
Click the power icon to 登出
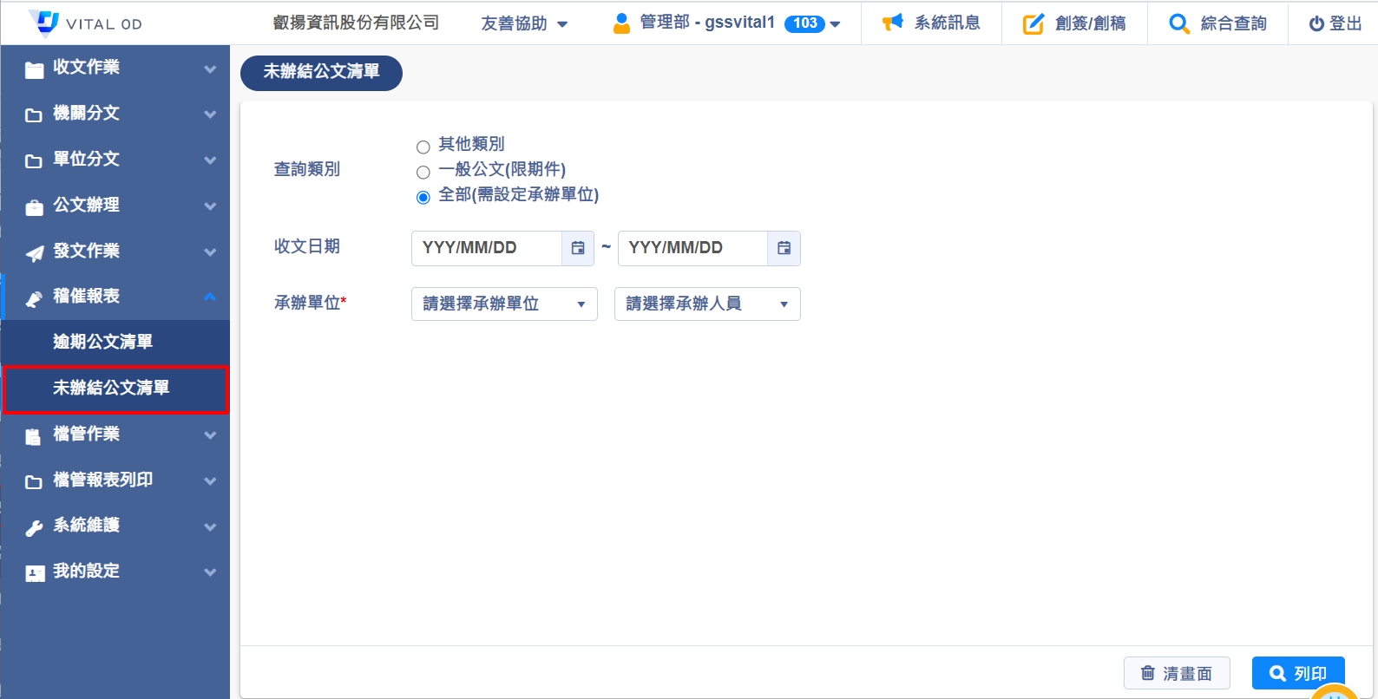pyautogui.click(x=1316, y=24)
